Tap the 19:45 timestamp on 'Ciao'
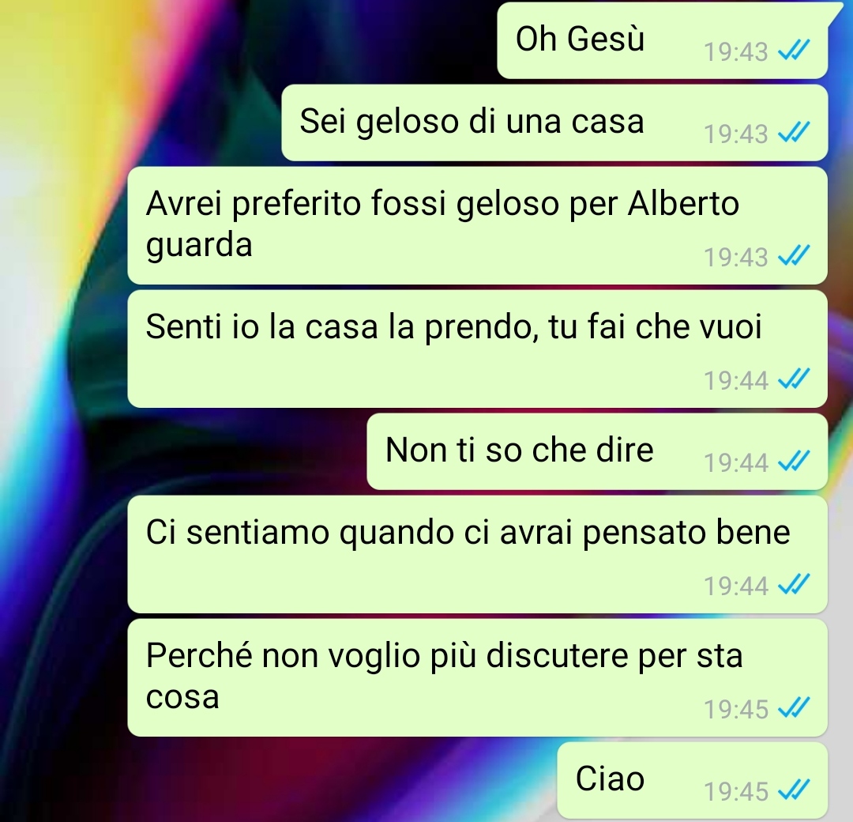This screenshot has height=822, width=853. coord(735,791)
